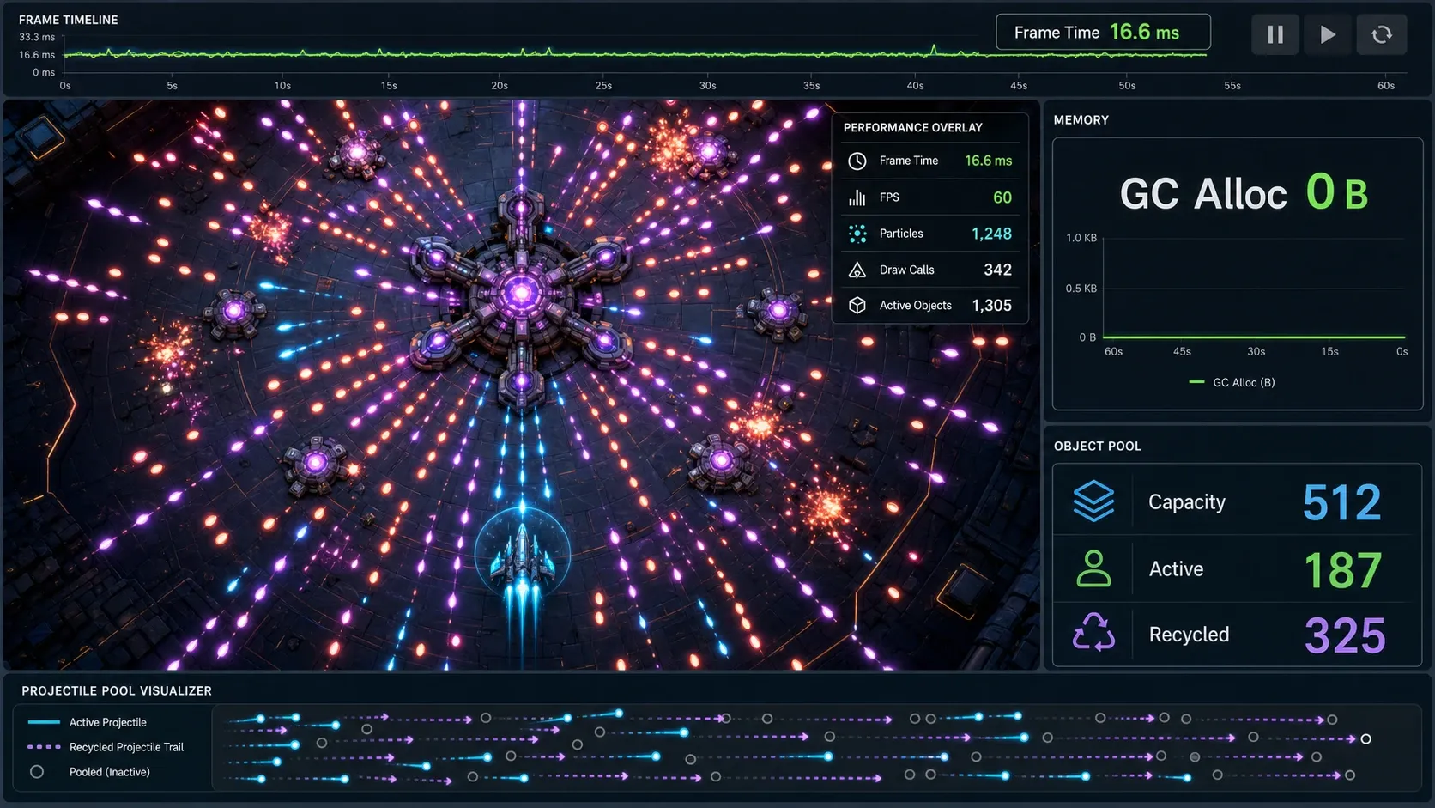Click the frame time spike near 40s

coord(934,49)
